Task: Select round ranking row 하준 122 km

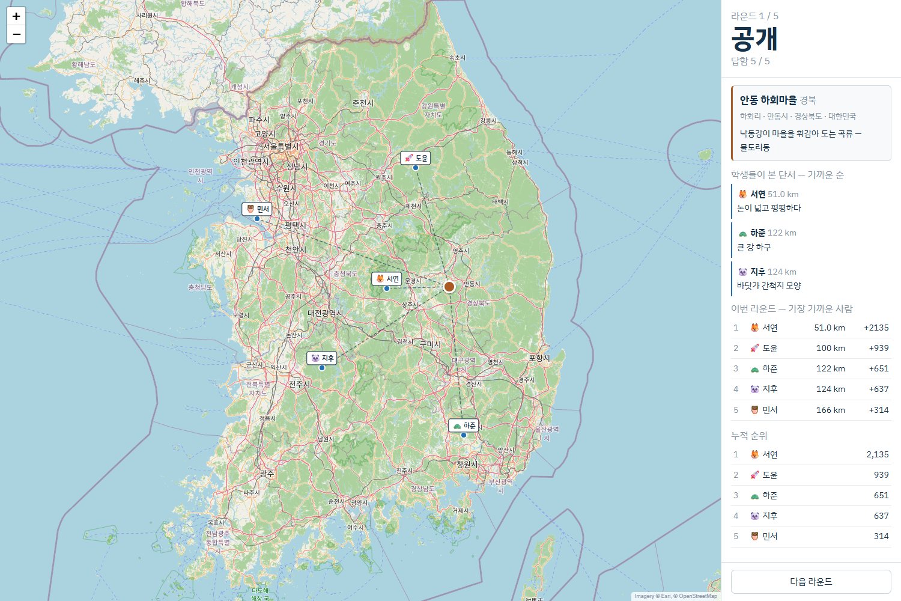Action: [811, 368]
